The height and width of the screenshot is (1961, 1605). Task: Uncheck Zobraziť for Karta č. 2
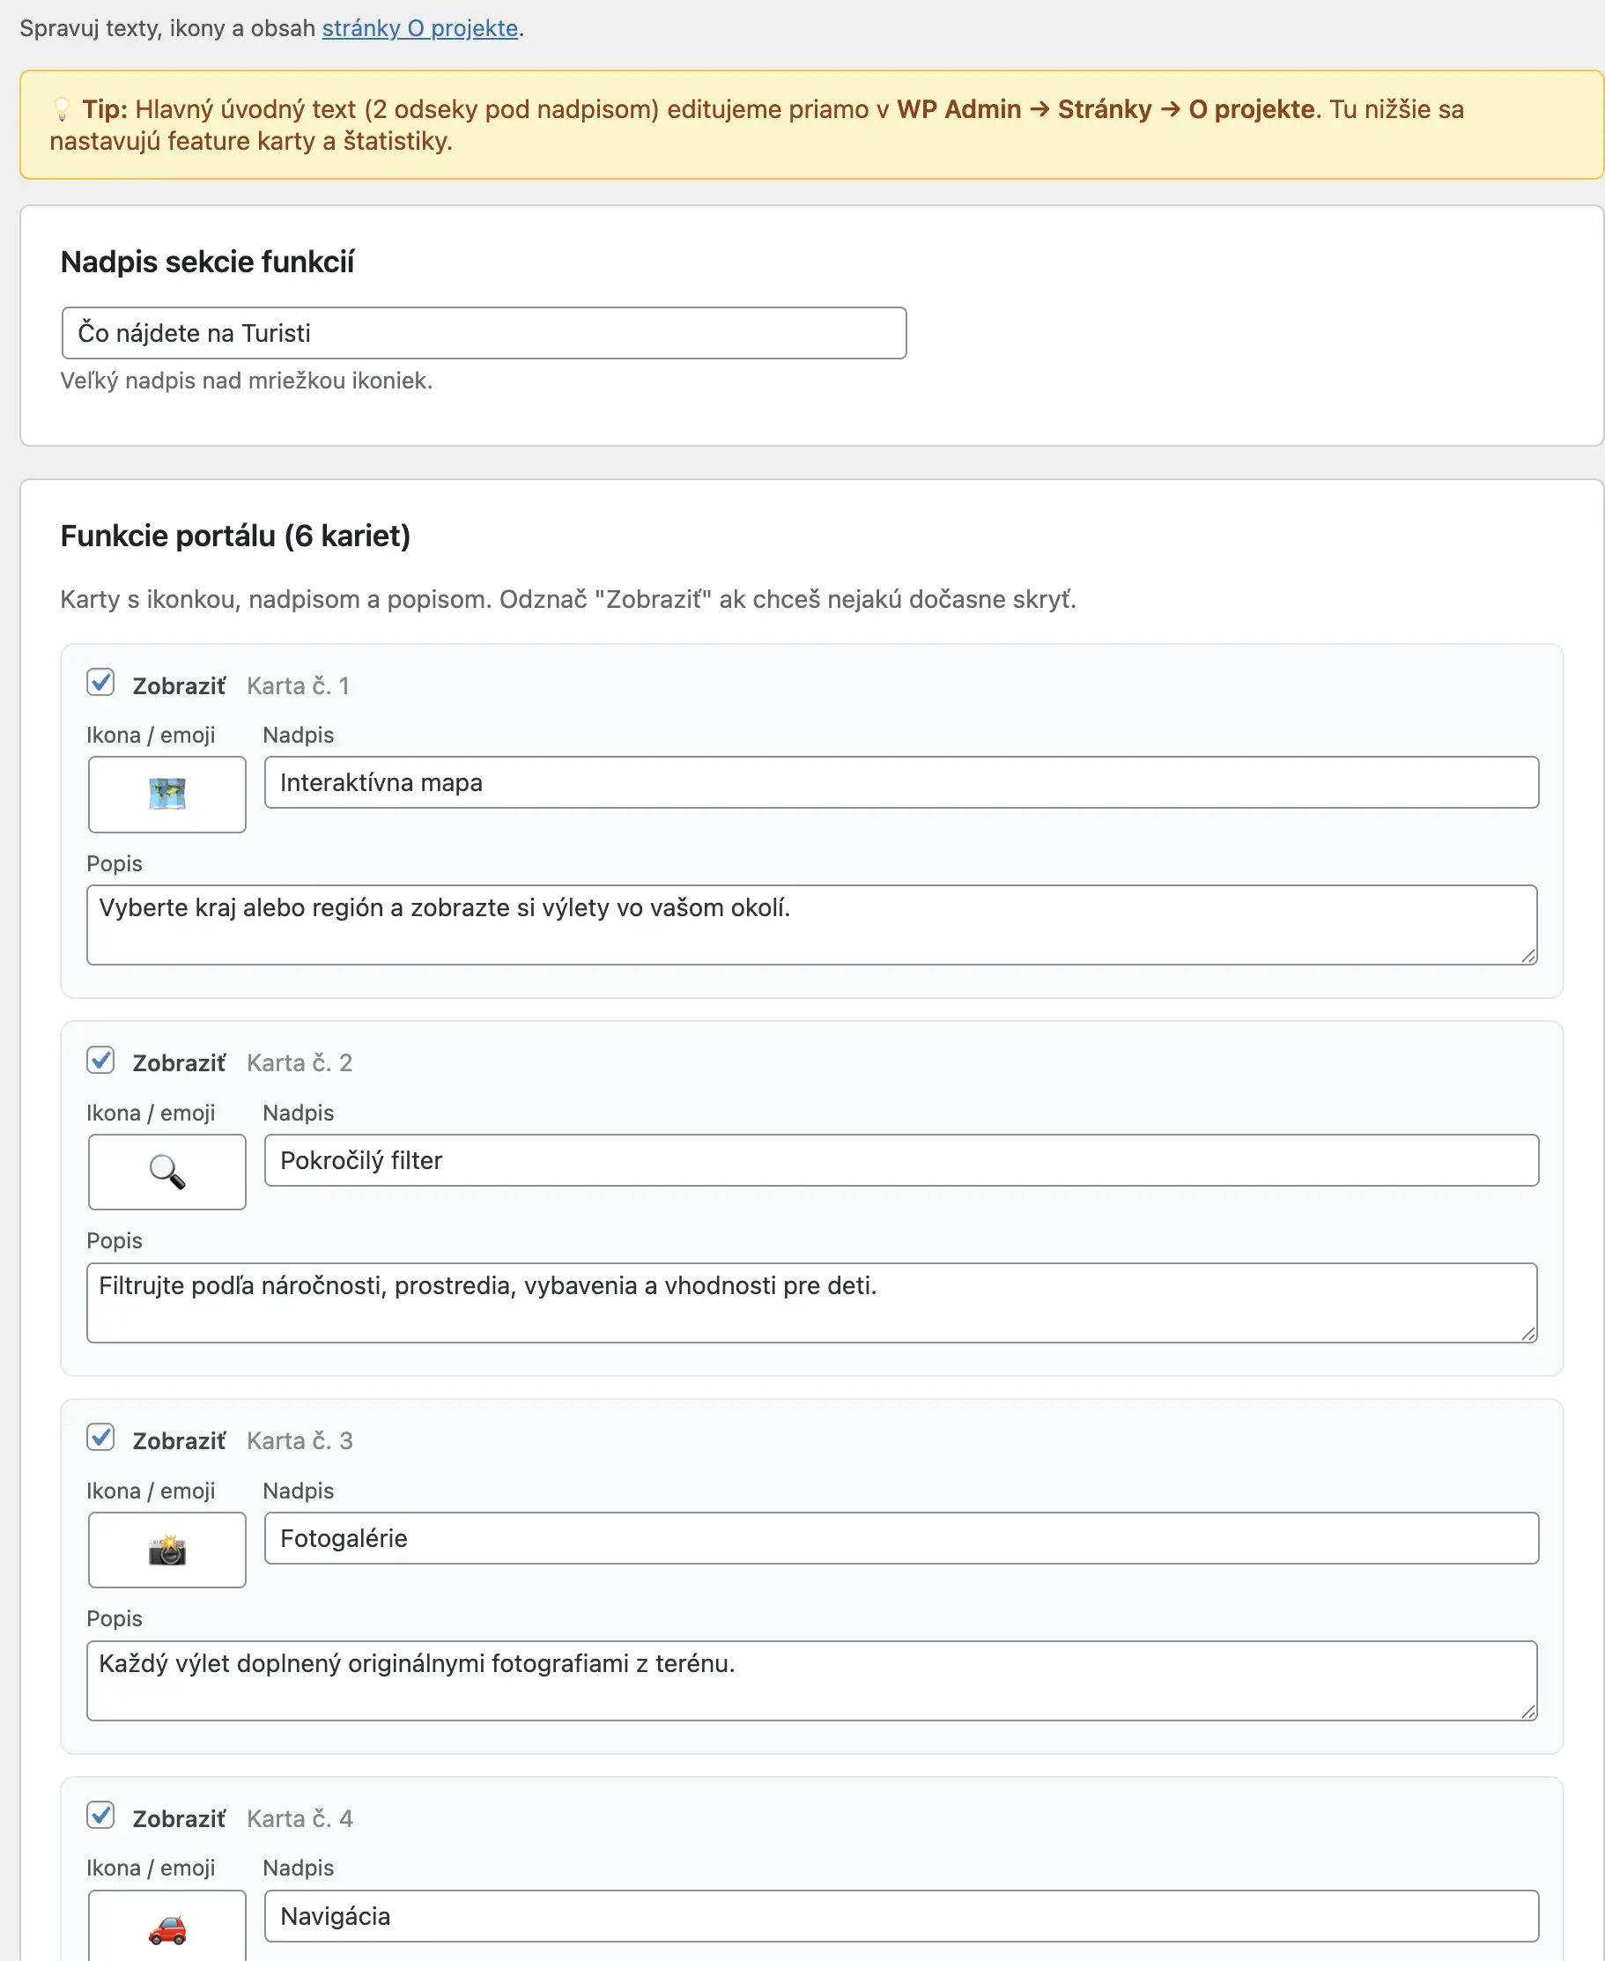tap(100, 1061)
